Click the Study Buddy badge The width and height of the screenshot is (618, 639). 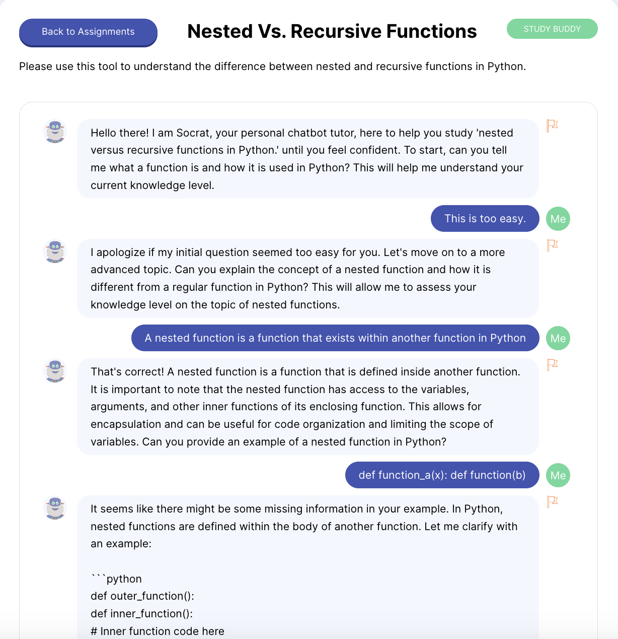coord(552,29)
